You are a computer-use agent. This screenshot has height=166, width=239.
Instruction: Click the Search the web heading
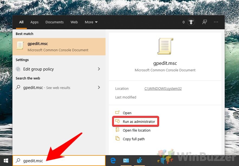tap(28, 78)
